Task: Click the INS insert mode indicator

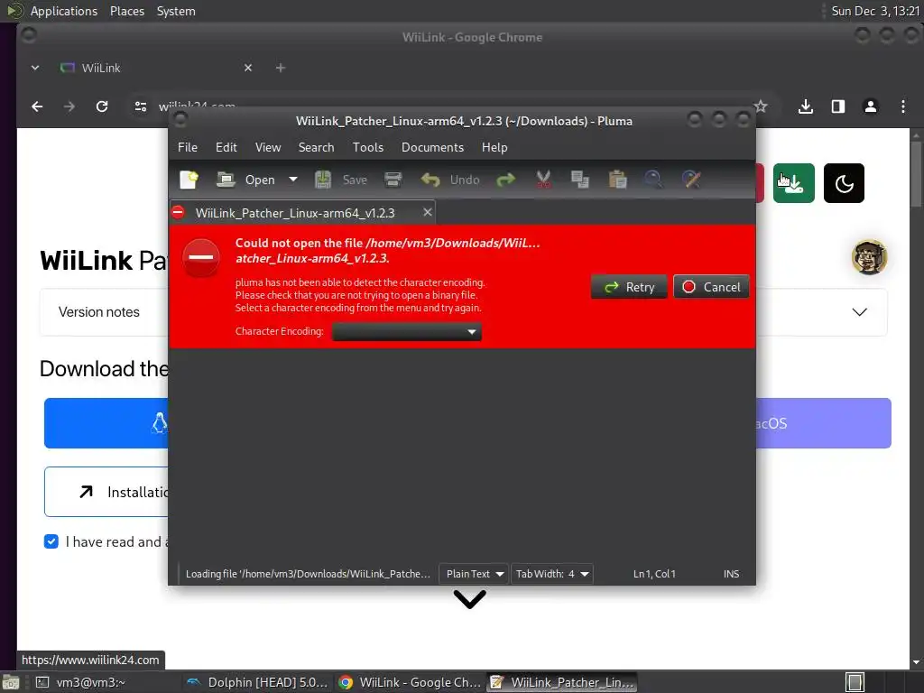Action: point(731,574)
